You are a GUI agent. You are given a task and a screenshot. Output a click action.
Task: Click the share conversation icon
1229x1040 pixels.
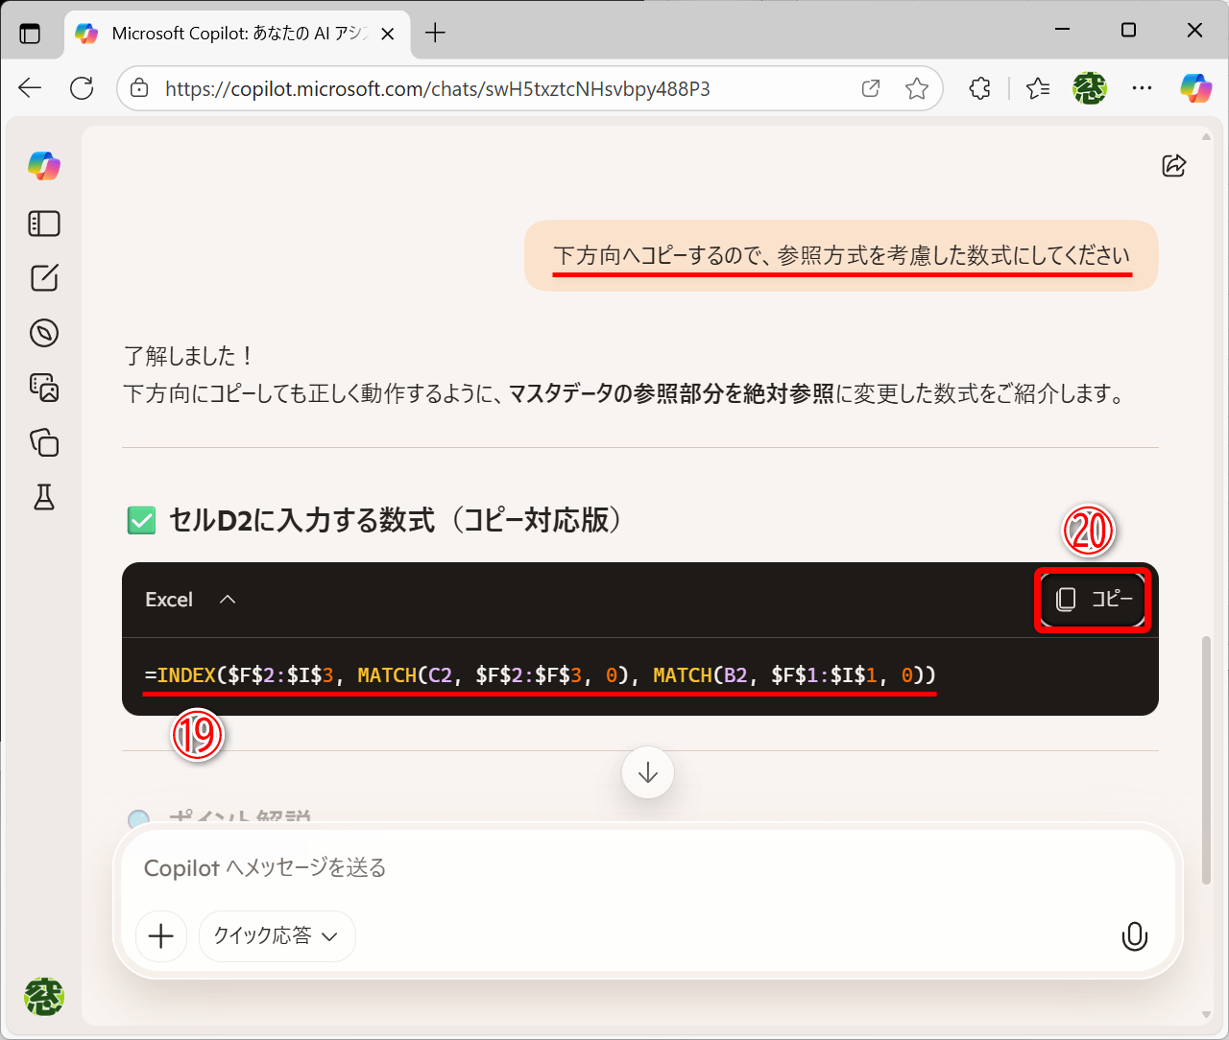[1173, 166]
